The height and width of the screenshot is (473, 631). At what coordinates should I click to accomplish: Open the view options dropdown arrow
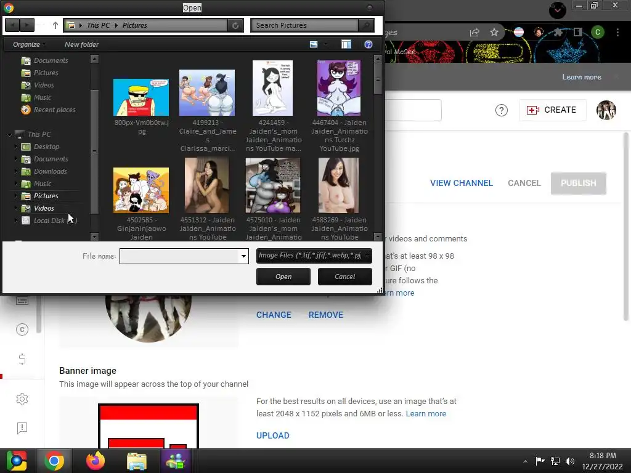[325, 44]
